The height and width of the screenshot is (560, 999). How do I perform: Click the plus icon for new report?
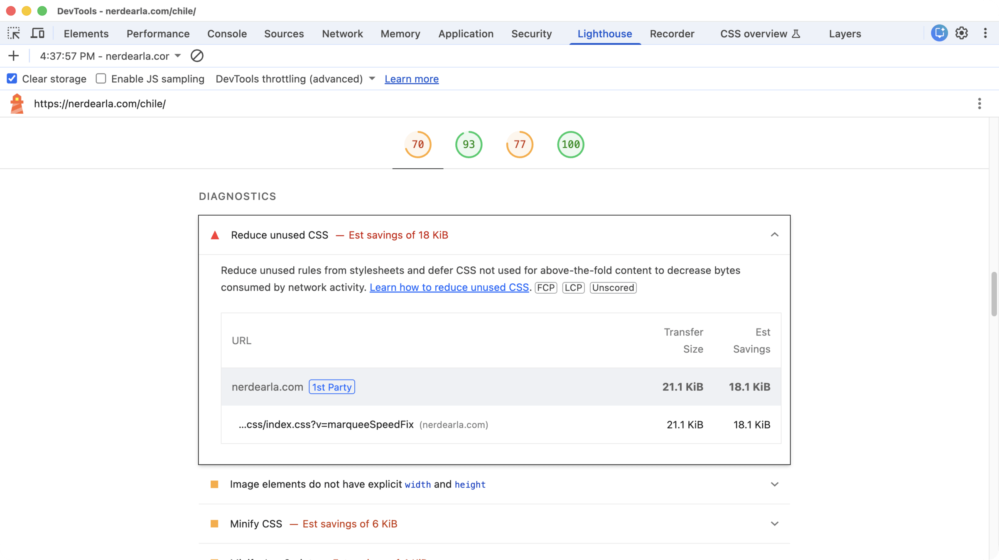(13, 56)
